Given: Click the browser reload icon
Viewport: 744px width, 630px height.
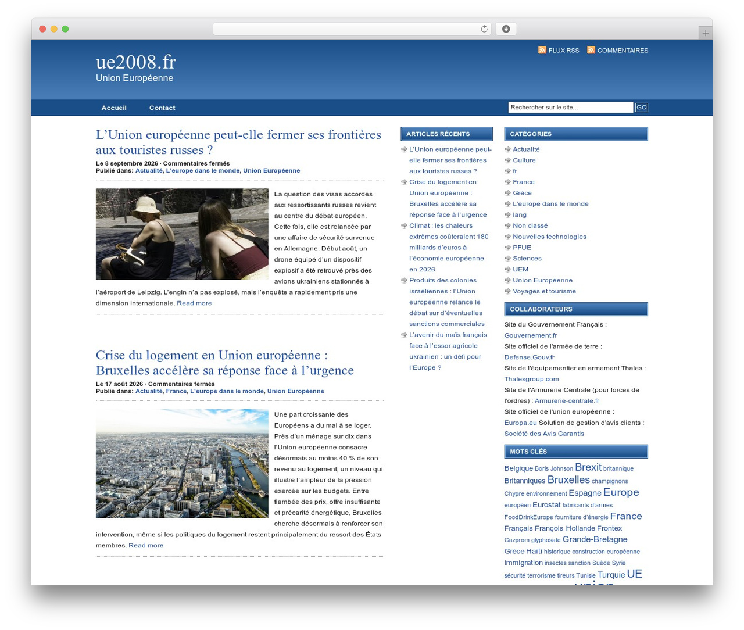Looking at the screenshot, I should (x=484, y=29).
